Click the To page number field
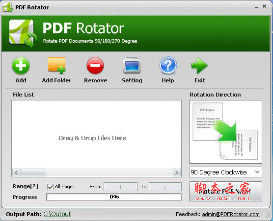273x221 pixels. tap(165, 187)
